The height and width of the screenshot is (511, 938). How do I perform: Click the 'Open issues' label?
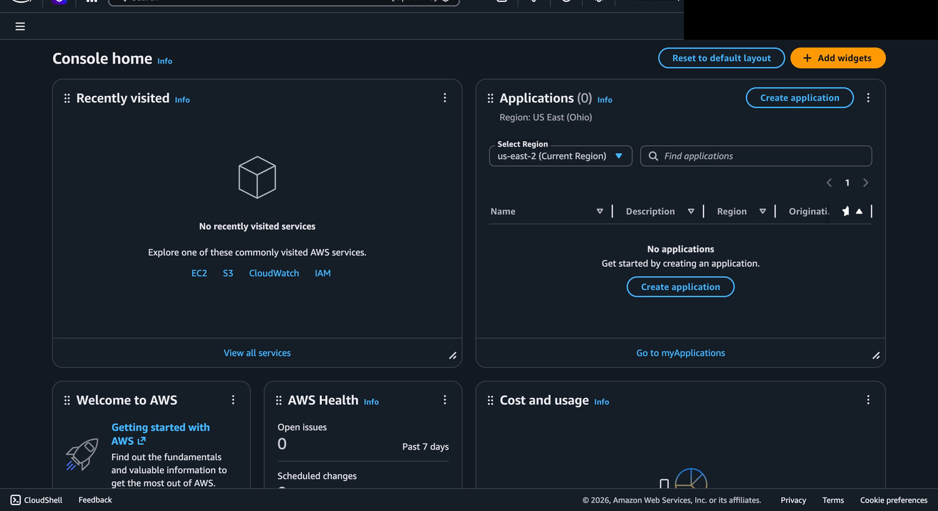[302, 428]
